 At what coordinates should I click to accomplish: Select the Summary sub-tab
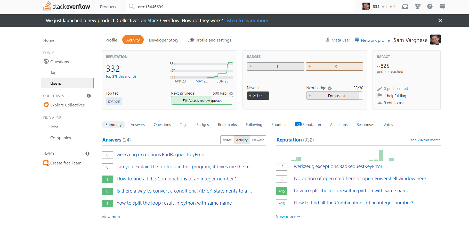click(x=114, y=124)
